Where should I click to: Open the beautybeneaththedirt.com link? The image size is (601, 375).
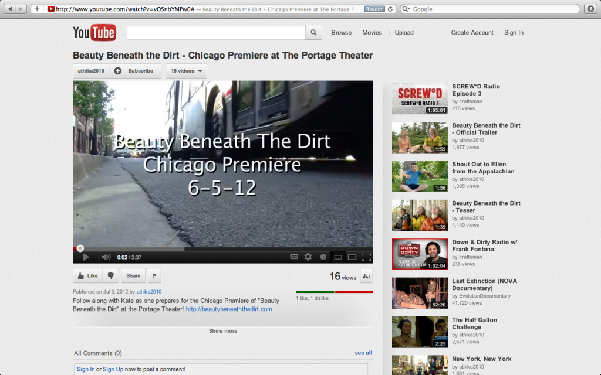(x=229, y=309)
